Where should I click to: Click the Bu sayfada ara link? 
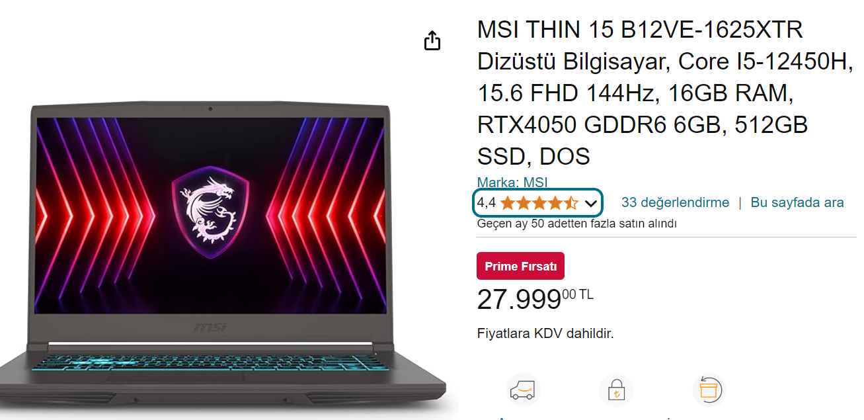point(797,202)
